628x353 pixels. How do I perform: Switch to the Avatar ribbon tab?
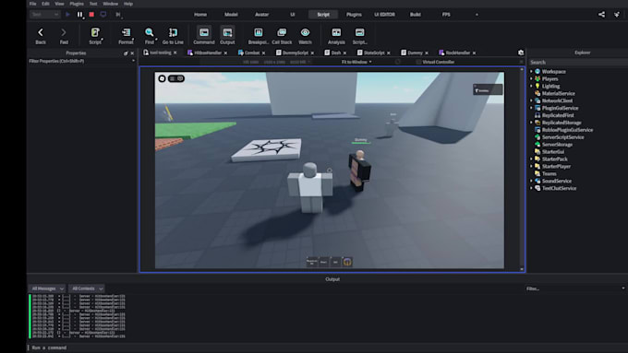click(x=261, y=15)
